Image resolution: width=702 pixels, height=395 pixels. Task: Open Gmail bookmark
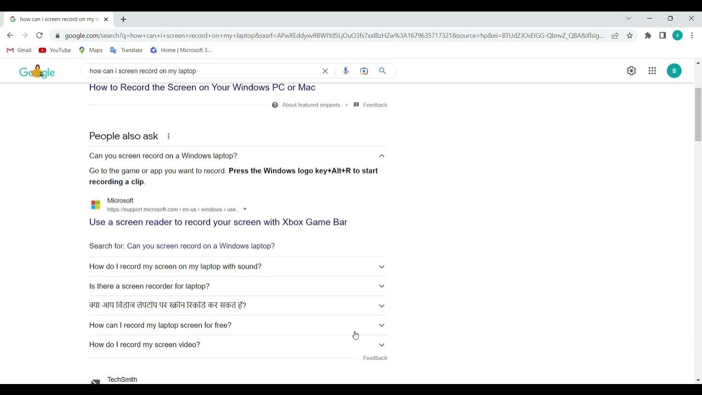19,50
